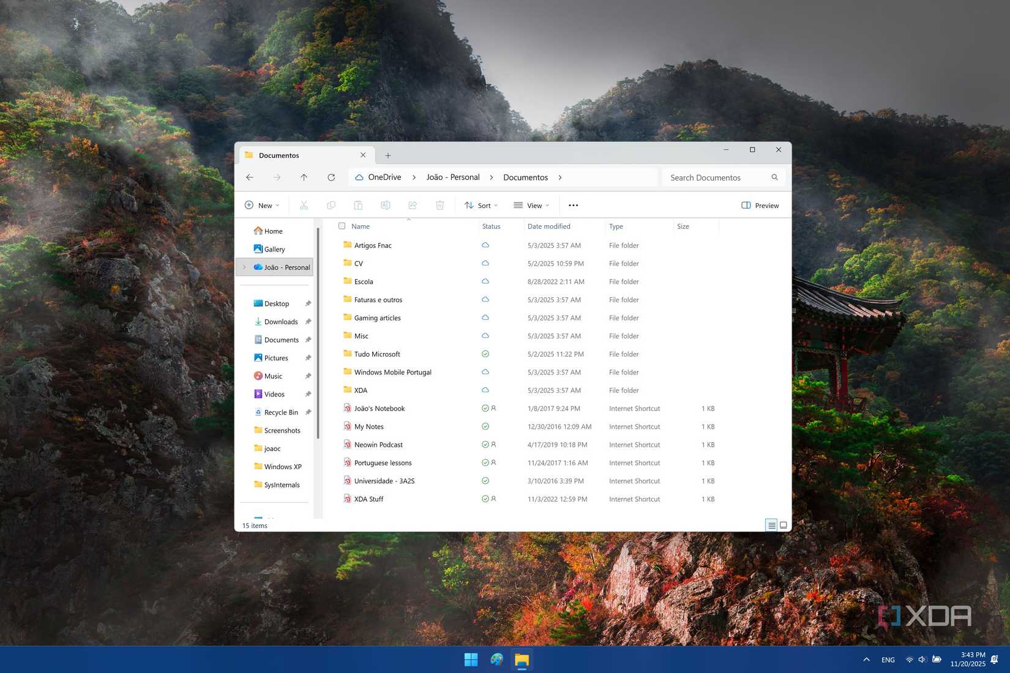
Task: Click João - Personal breadcrumb in address bar
Action: (x=453, y=177)
